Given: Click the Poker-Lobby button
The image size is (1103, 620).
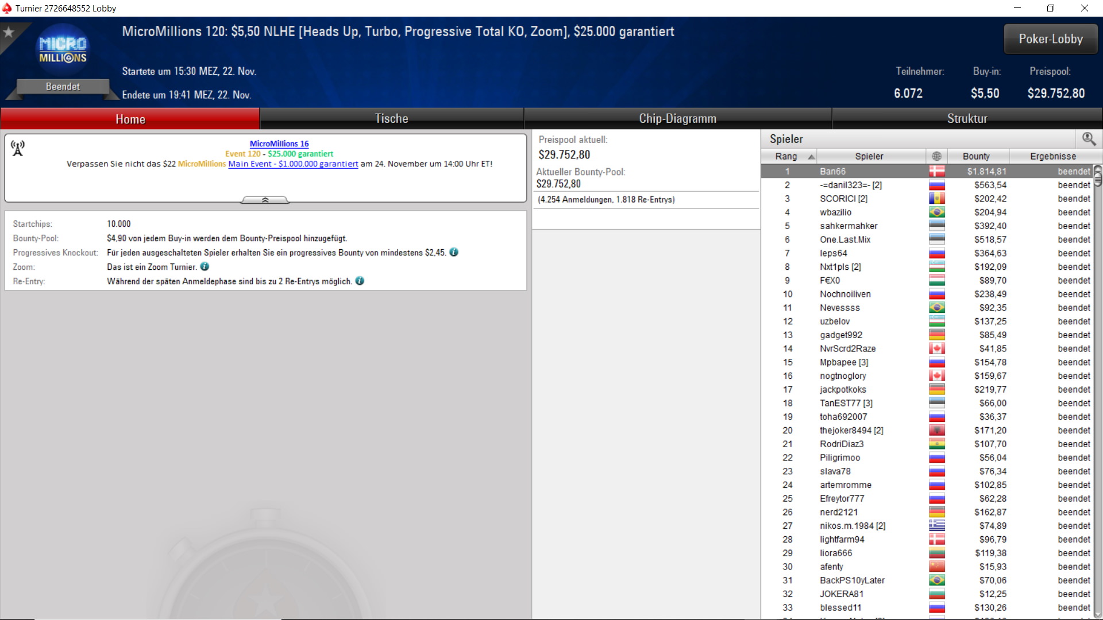Looking at the screenshot, I should [x=1050, y=39].
